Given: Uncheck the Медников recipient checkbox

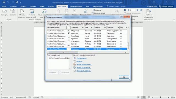Looking at the screenshot, I should [68, 31].
